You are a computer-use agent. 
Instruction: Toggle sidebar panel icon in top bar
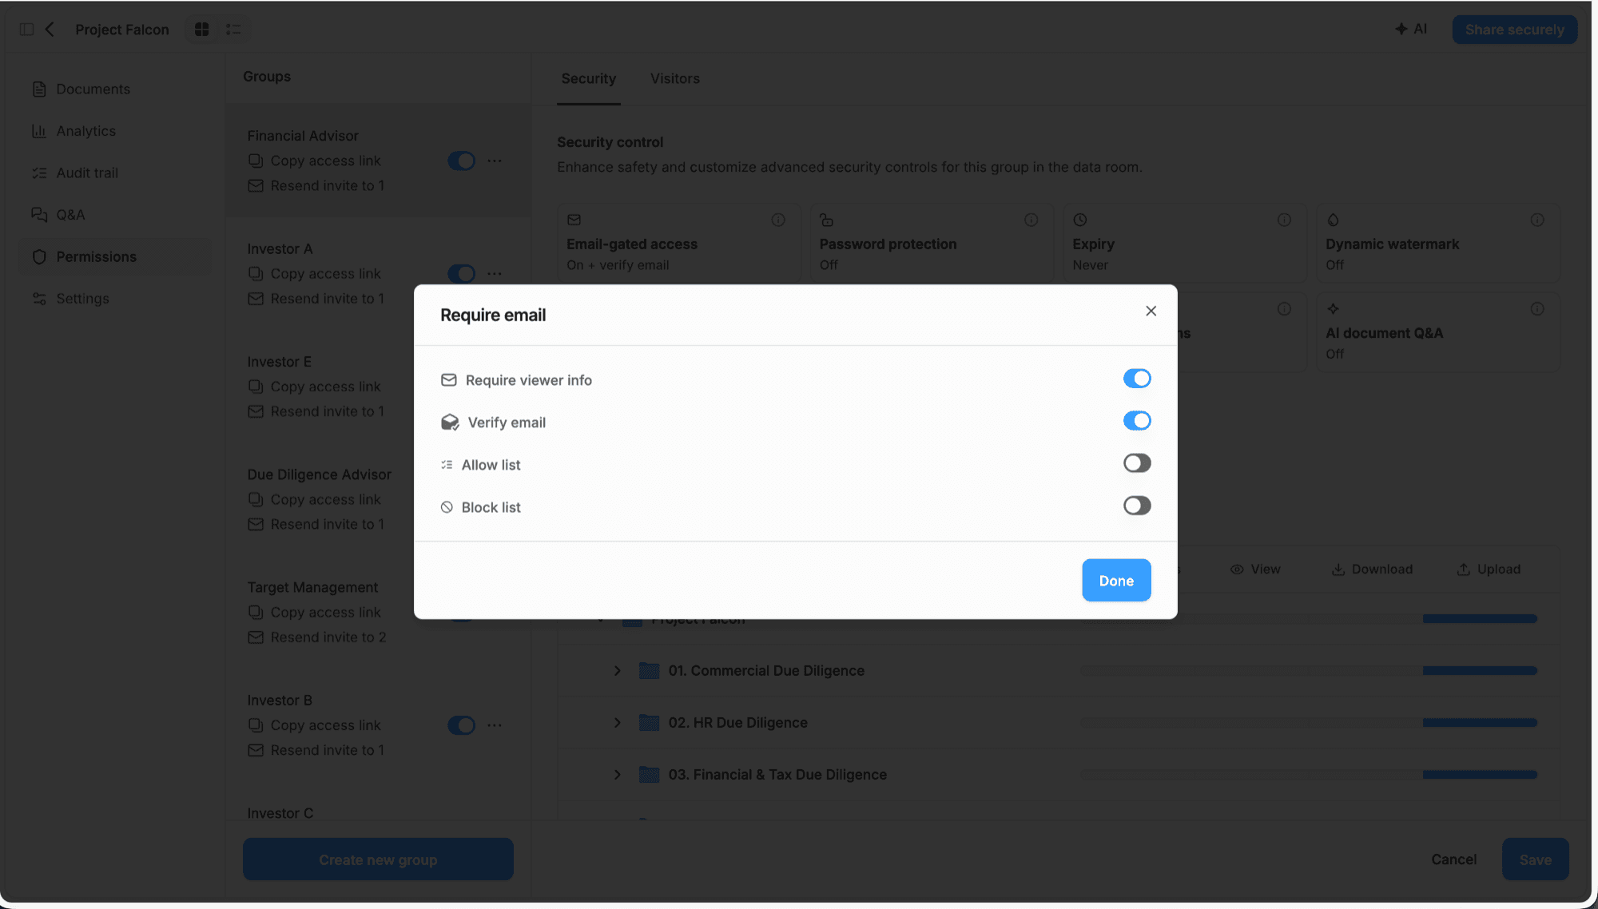point(26,30)
